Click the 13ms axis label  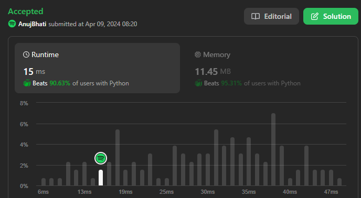[84, 192]
